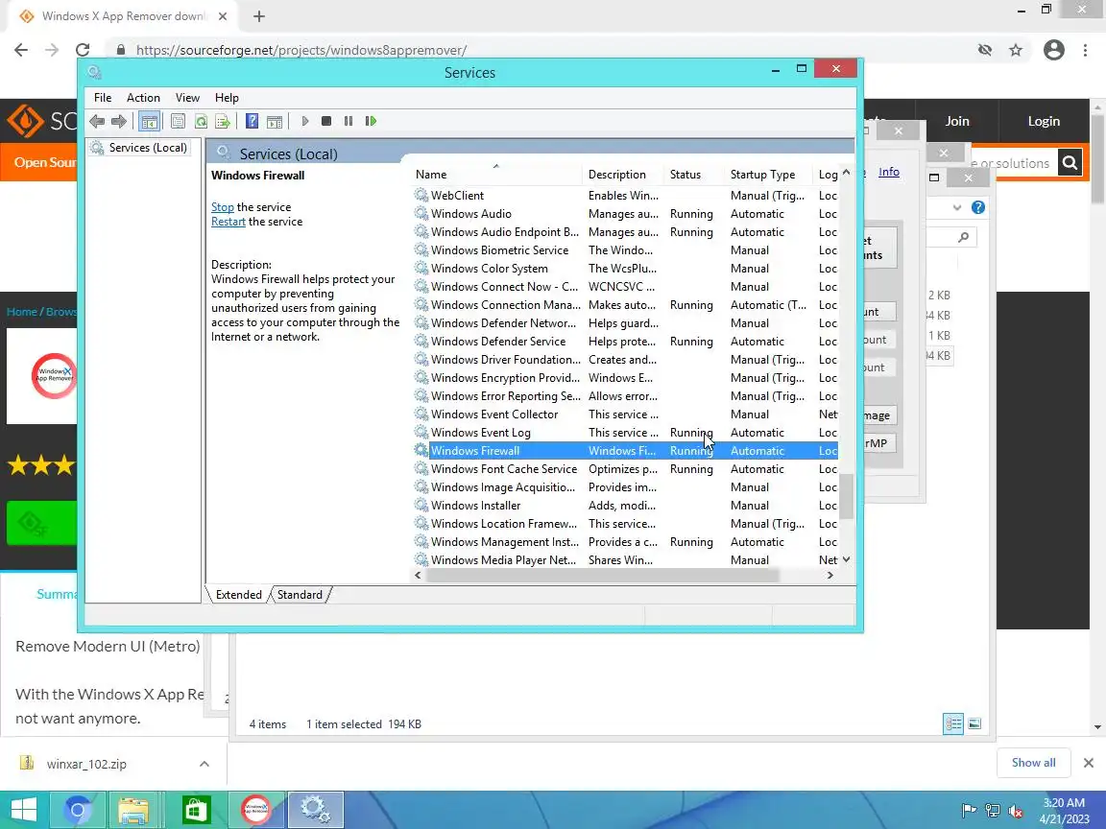The image size is (1106, 829).
Task: Click the Restart Service icon
Action: (371, 121)
